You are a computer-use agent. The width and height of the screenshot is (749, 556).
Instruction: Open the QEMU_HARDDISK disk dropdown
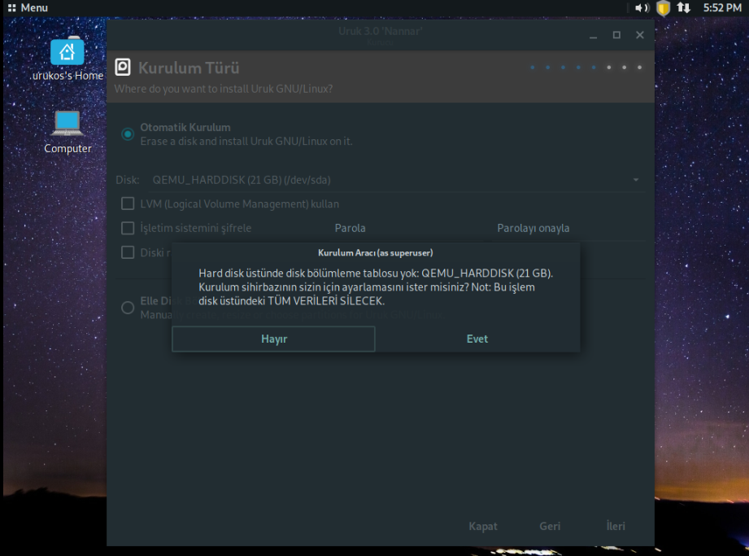click(396, 180)
